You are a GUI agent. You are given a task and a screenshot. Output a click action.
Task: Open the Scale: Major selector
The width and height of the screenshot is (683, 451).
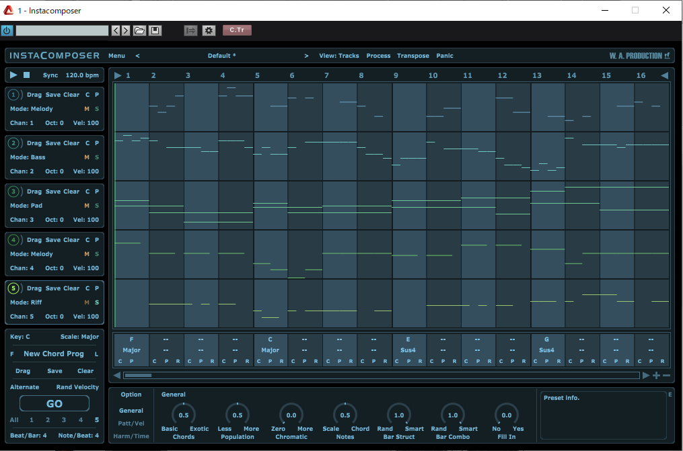79,337
